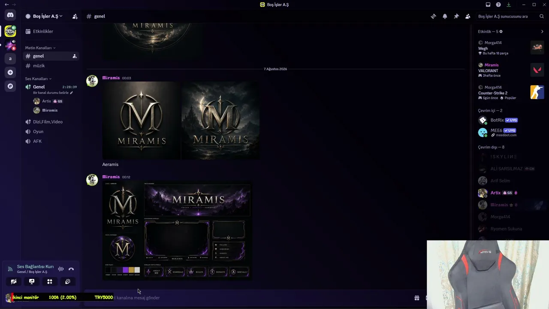Open activity settings gear next to Etkinlik
Screen dimensions: 549x309
501,32
